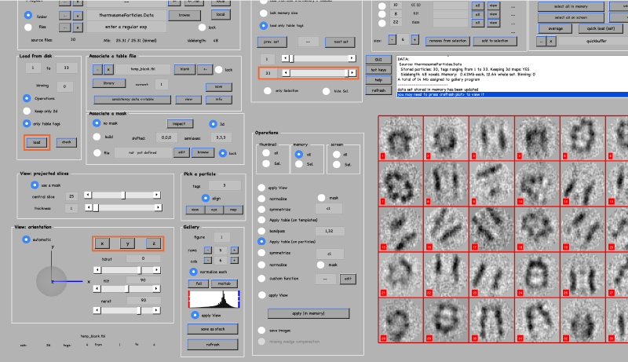The width and height of the screenshot is (628, 362).
Task: Click browse button for mask file
Action: pyautogui.click(x=202, y=152)
